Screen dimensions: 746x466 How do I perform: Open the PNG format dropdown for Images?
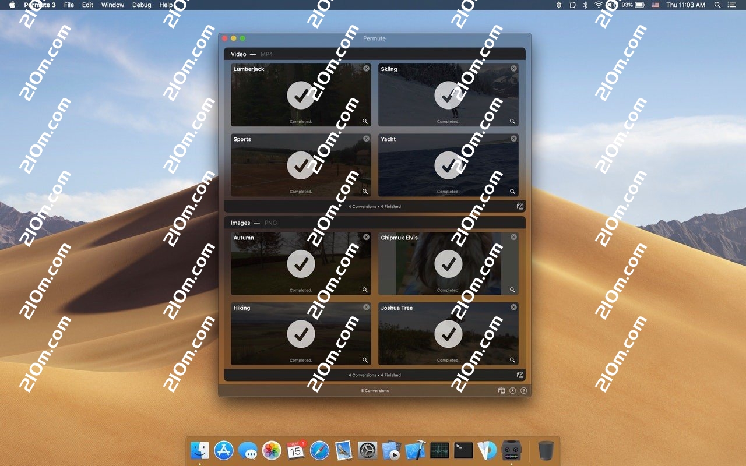tap(270, 223)
